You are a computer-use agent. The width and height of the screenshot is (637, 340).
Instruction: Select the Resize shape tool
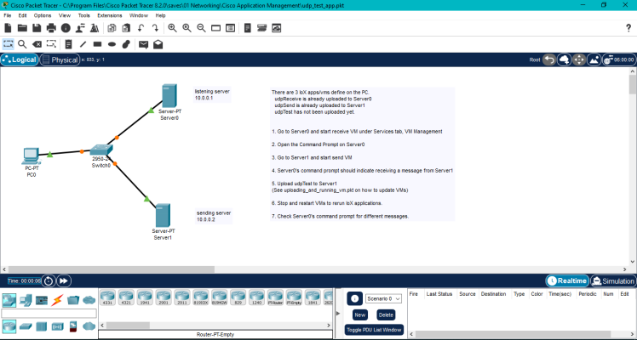tap(51, 44)
